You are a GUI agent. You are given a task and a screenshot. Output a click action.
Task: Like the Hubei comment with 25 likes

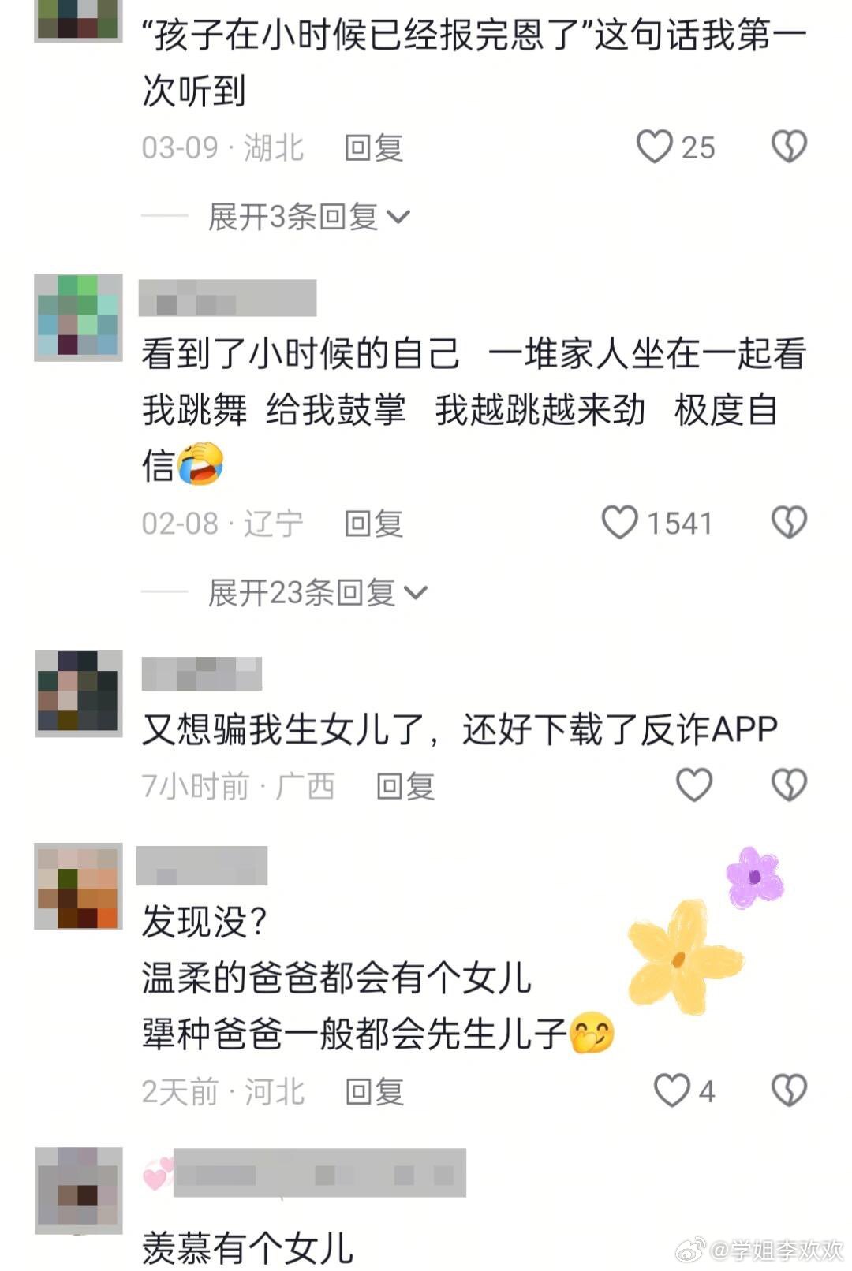tap(655, 147)
